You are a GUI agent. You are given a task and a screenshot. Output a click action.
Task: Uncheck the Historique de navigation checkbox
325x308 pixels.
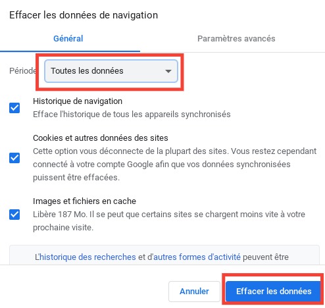(x=14, y=108)
